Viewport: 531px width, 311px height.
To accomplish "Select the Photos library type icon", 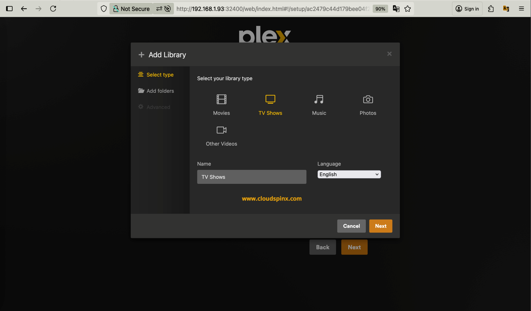I will pos(368,99).
